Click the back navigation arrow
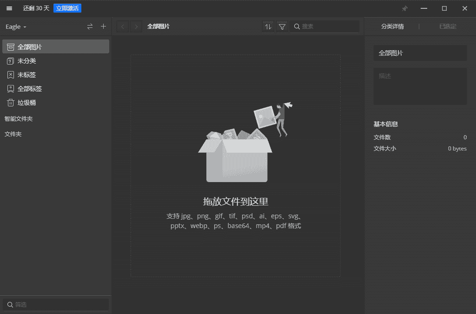This screenshot has width=476, height=314. pos(123,26)
